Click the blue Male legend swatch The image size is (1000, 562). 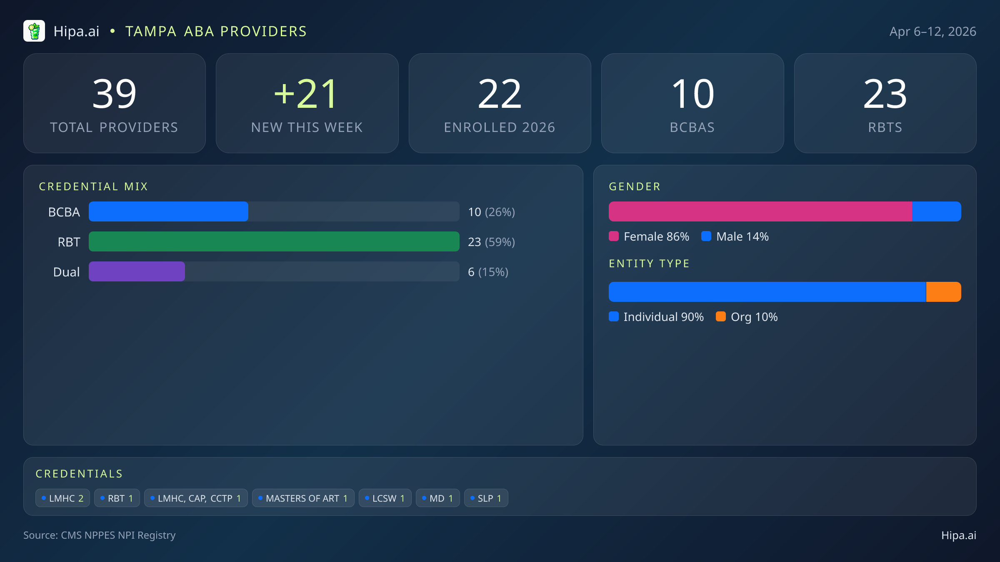point(706,236)
